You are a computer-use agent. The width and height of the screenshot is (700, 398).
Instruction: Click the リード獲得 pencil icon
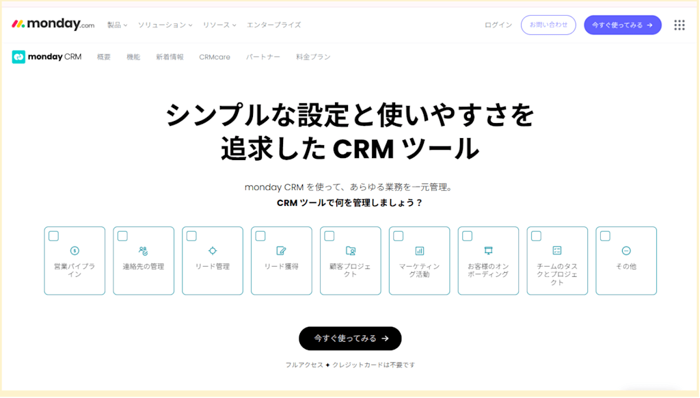281,250
